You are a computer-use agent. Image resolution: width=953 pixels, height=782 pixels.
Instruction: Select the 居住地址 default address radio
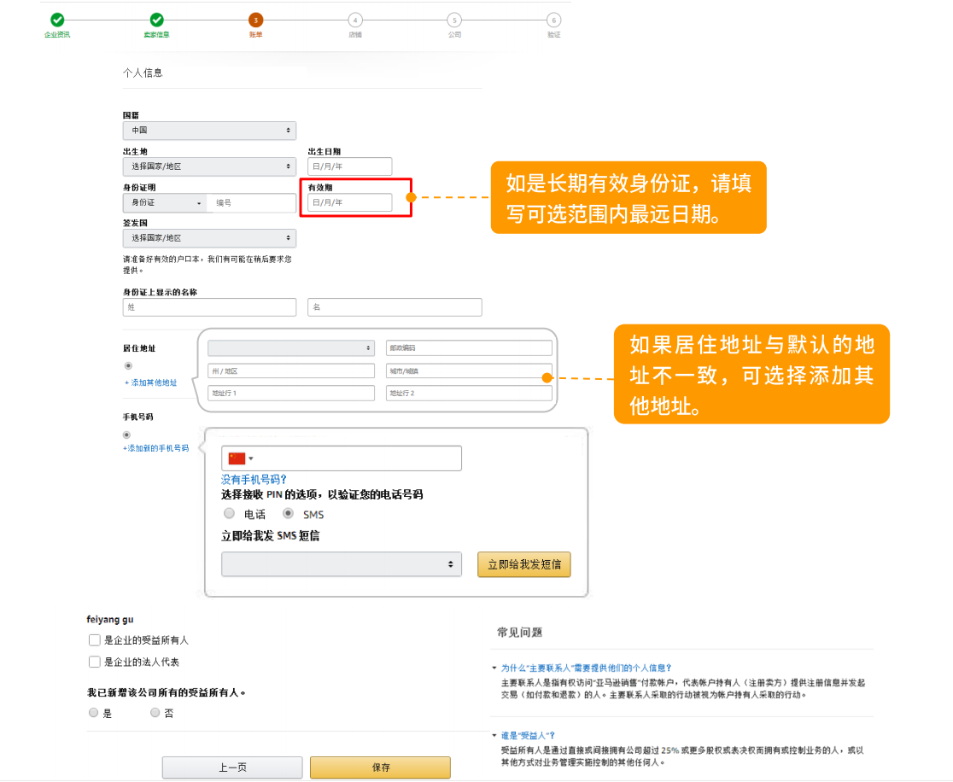tap(128, 365)
